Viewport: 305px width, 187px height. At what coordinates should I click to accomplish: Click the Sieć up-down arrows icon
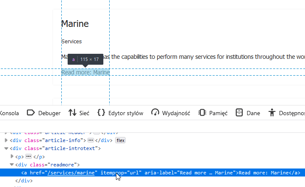72,113
